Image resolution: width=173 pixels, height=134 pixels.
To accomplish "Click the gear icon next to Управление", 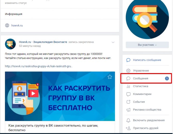I will [x=128, y=70].
